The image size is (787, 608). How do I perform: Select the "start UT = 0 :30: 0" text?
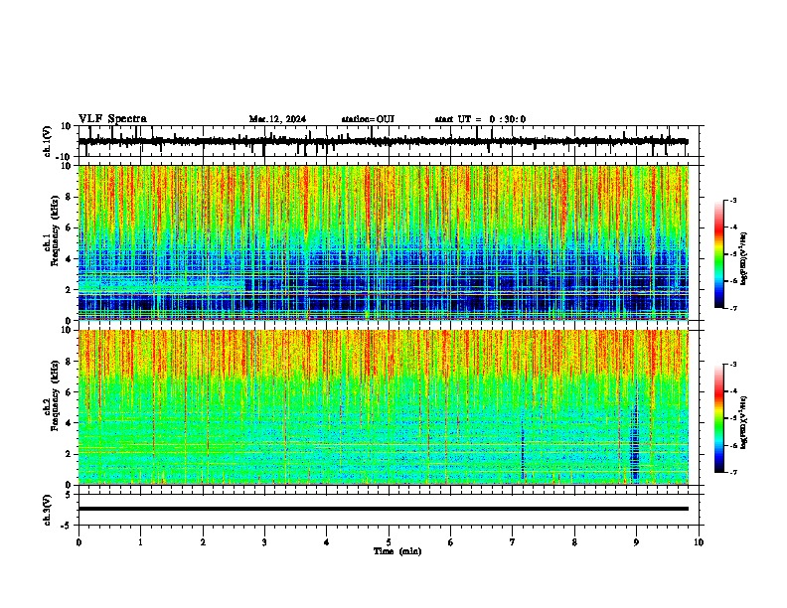[480, 119]
